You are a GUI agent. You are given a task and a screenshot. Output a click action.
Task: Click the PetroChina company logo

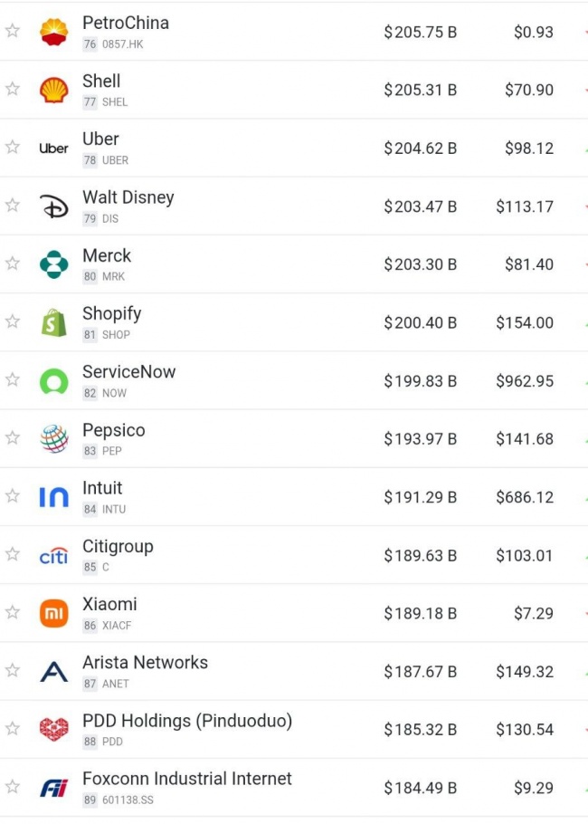(x=53, y=32)
